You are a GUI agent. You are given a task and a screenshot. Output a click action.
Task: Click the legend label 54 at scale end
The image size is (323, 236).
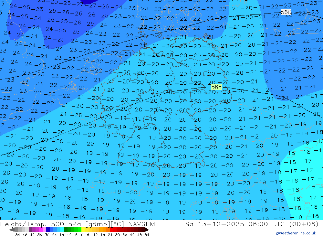147,235
